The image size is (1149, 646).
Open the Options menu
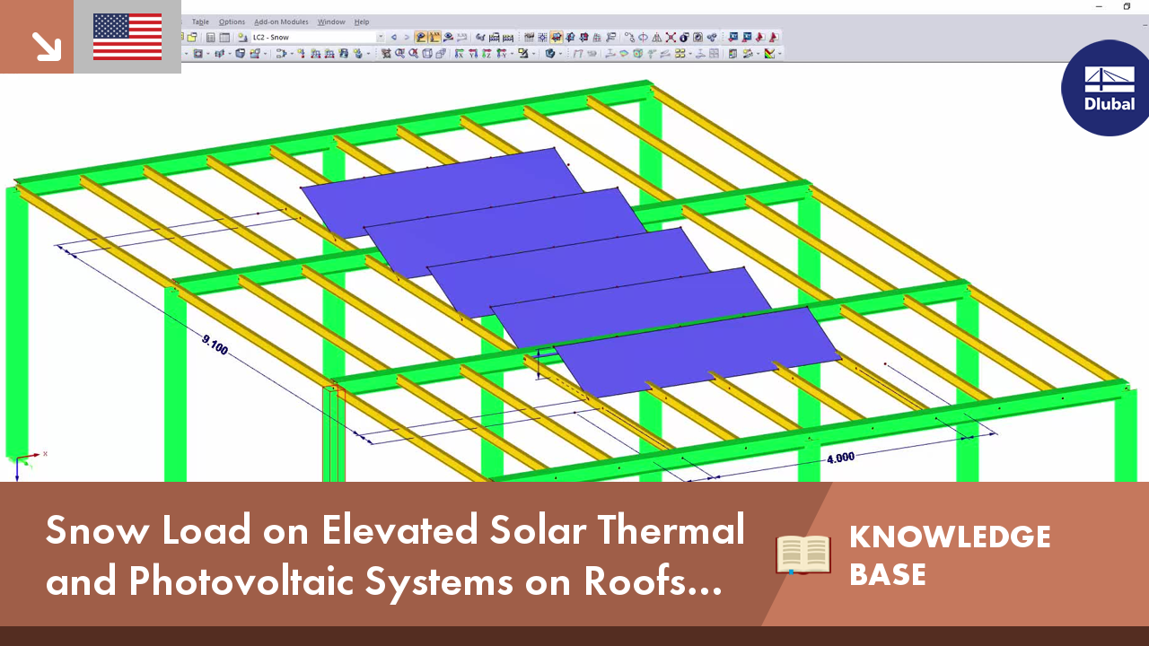pos(232,22)
